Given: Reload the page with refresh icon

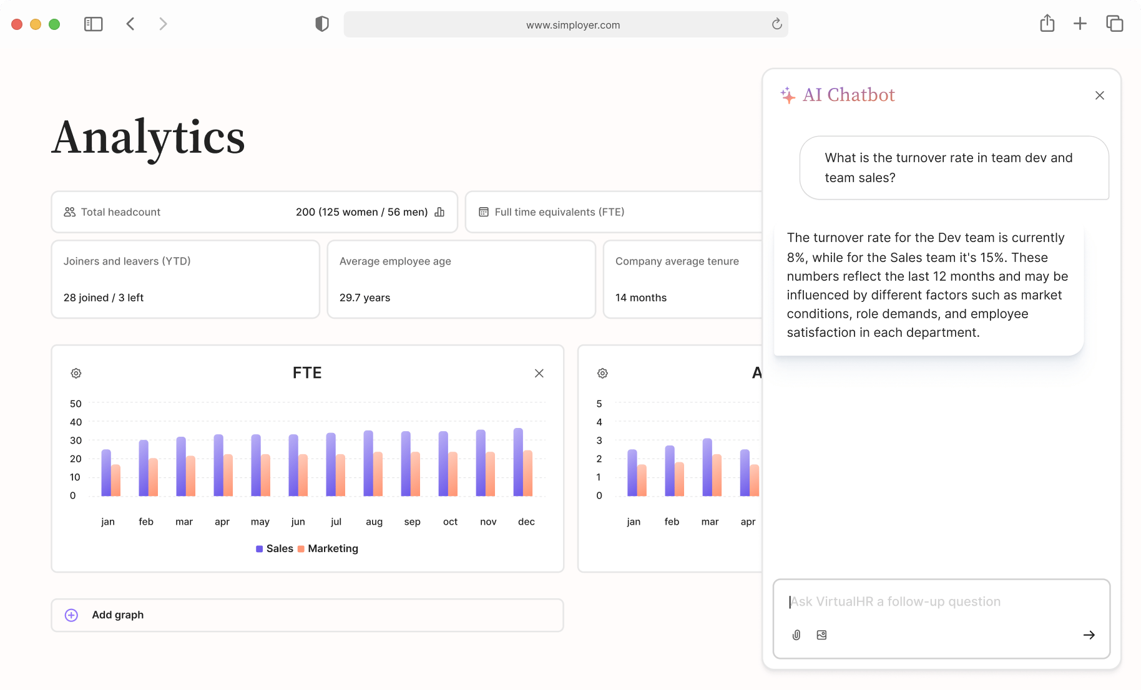Looking at the screenshot, I should (776, 24).
